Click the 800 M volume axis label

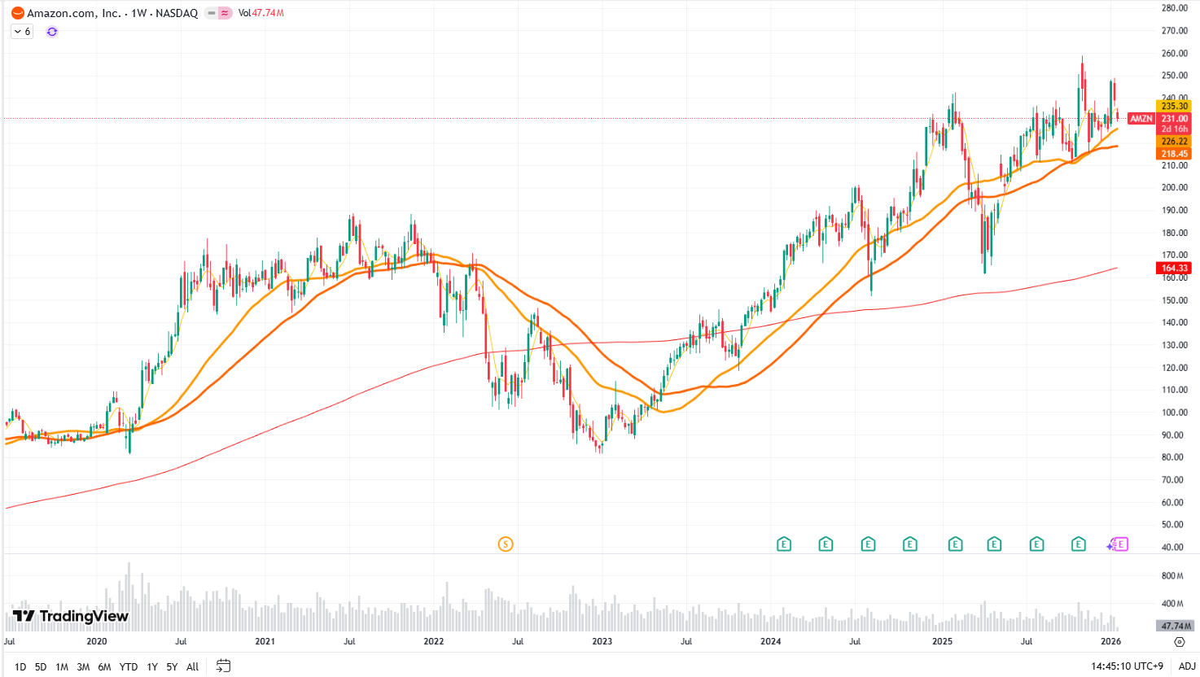click(1173, 576)
